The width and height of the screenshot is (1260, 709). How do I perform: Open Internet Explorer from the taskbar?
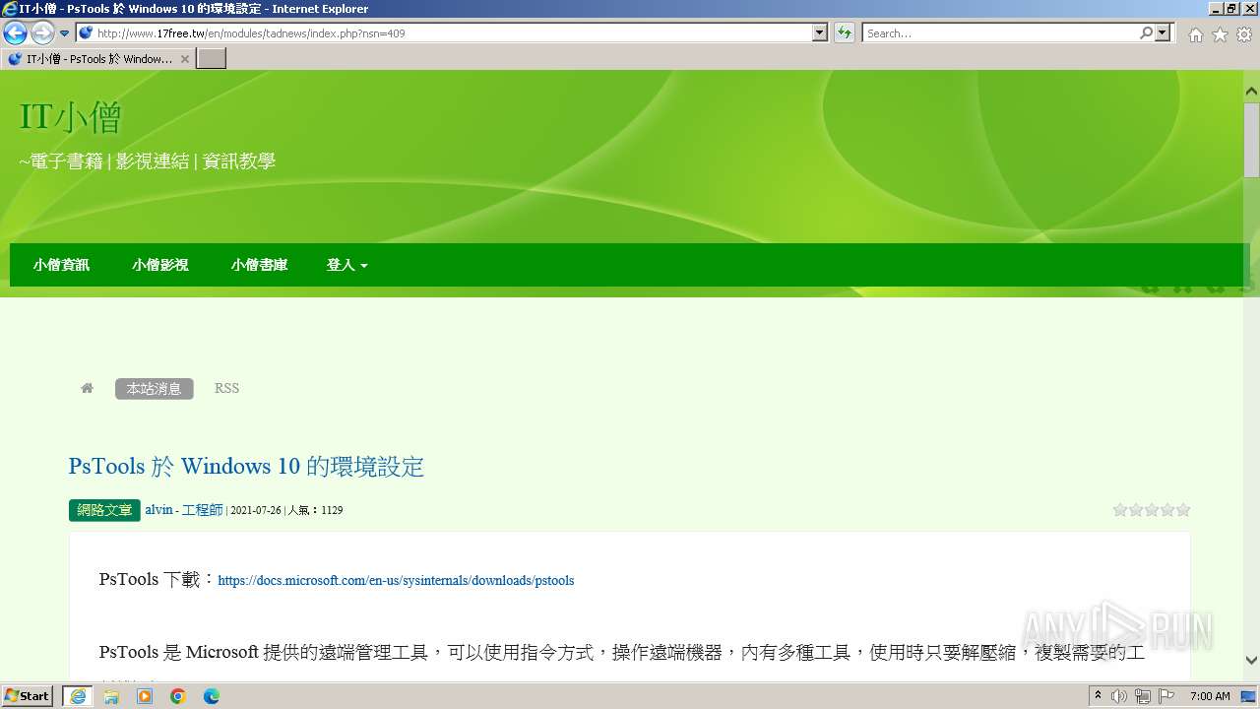click(77, 696)
